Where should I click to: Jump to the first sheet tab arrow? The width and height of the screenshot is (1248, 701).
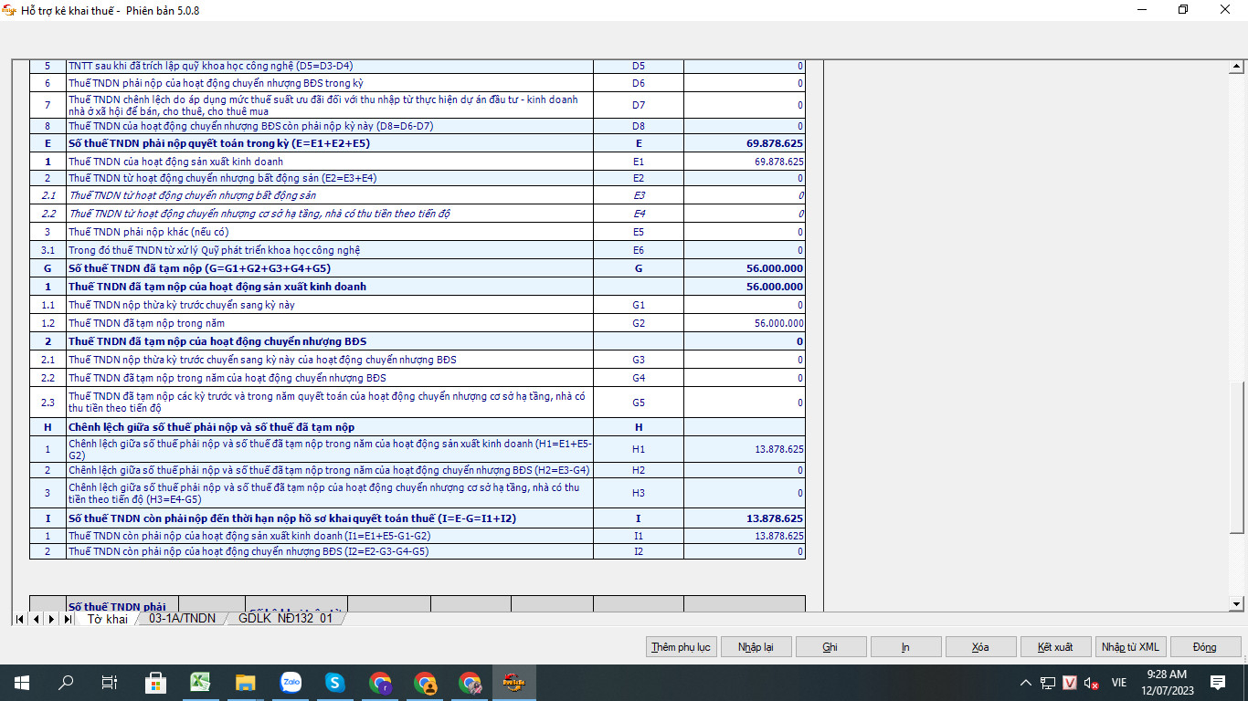[x=19, y=619]
